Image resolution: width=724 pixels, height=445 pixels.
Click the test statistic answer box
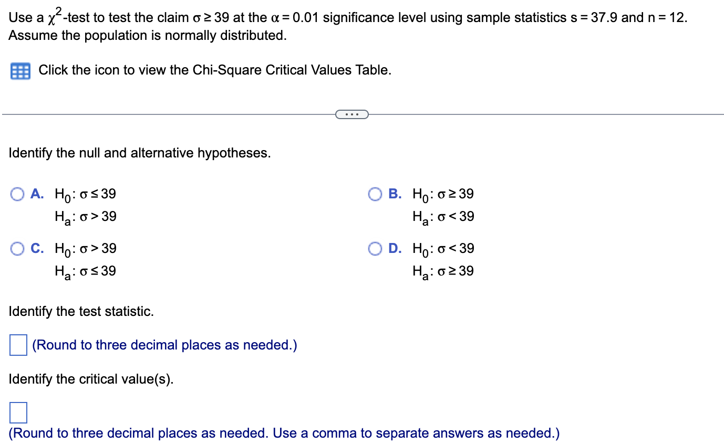18,345
